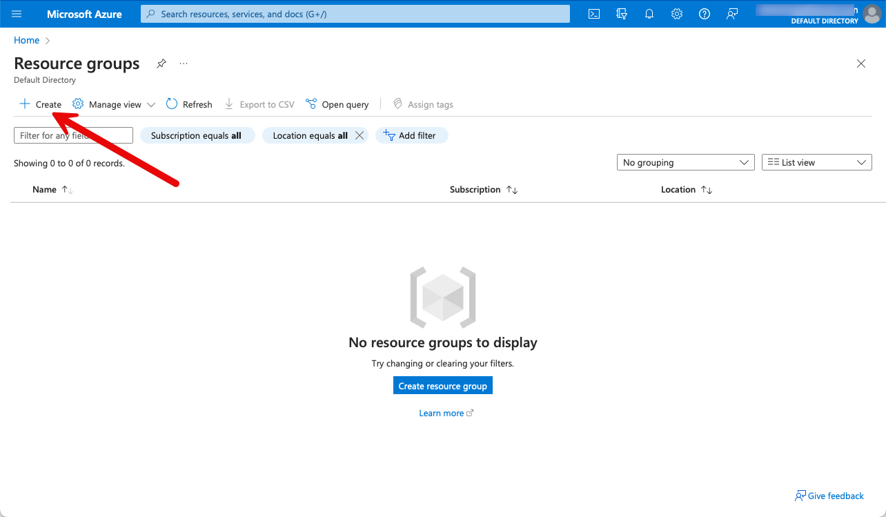886x517 pixels.
Task: Focus the Filter for any field input
Action: 73,135
